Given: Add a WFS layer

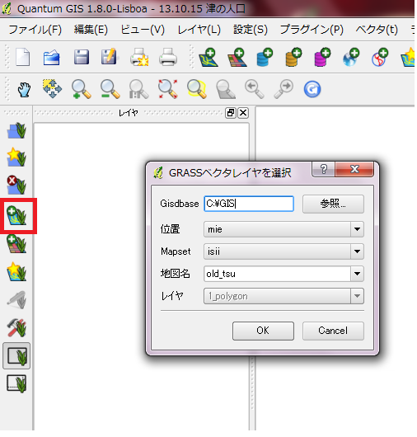Looking at the screenshot, I should (x=380, y=58).
